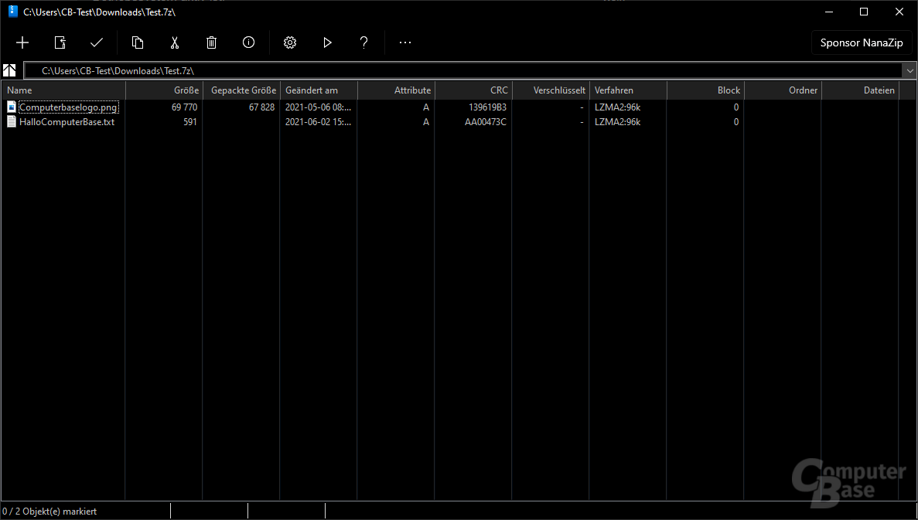
Task: Open Options with the gear icon
Action: pos(290,42)
